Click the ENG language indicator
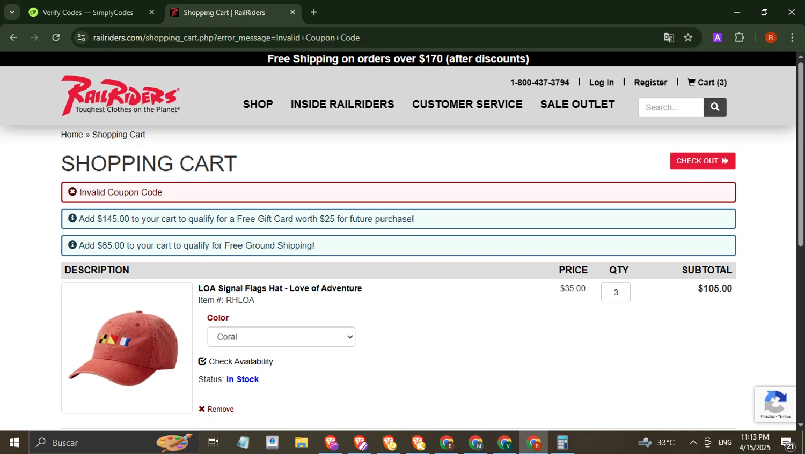The image size is (805, 454). pos(725,443)
